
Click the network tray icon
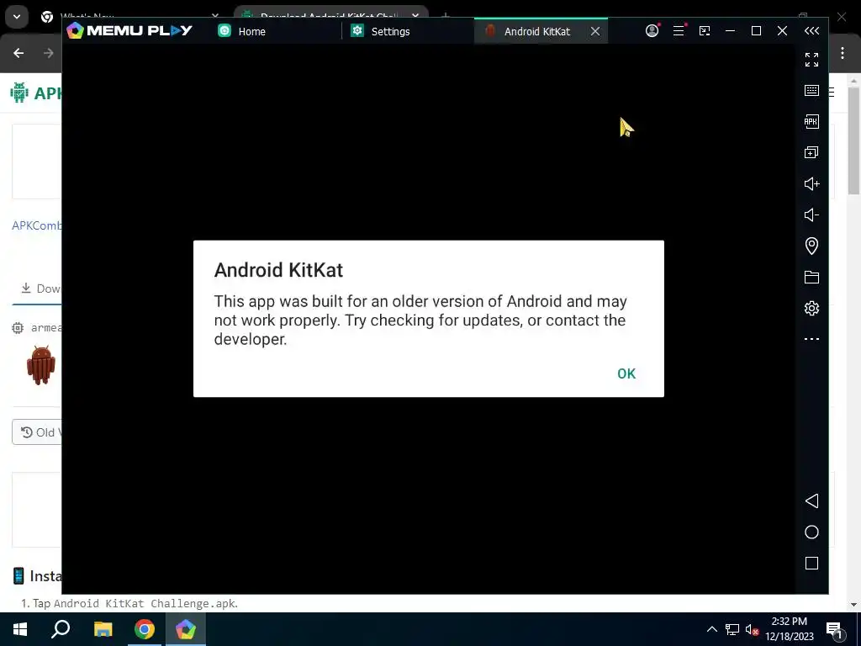(732, 629)
